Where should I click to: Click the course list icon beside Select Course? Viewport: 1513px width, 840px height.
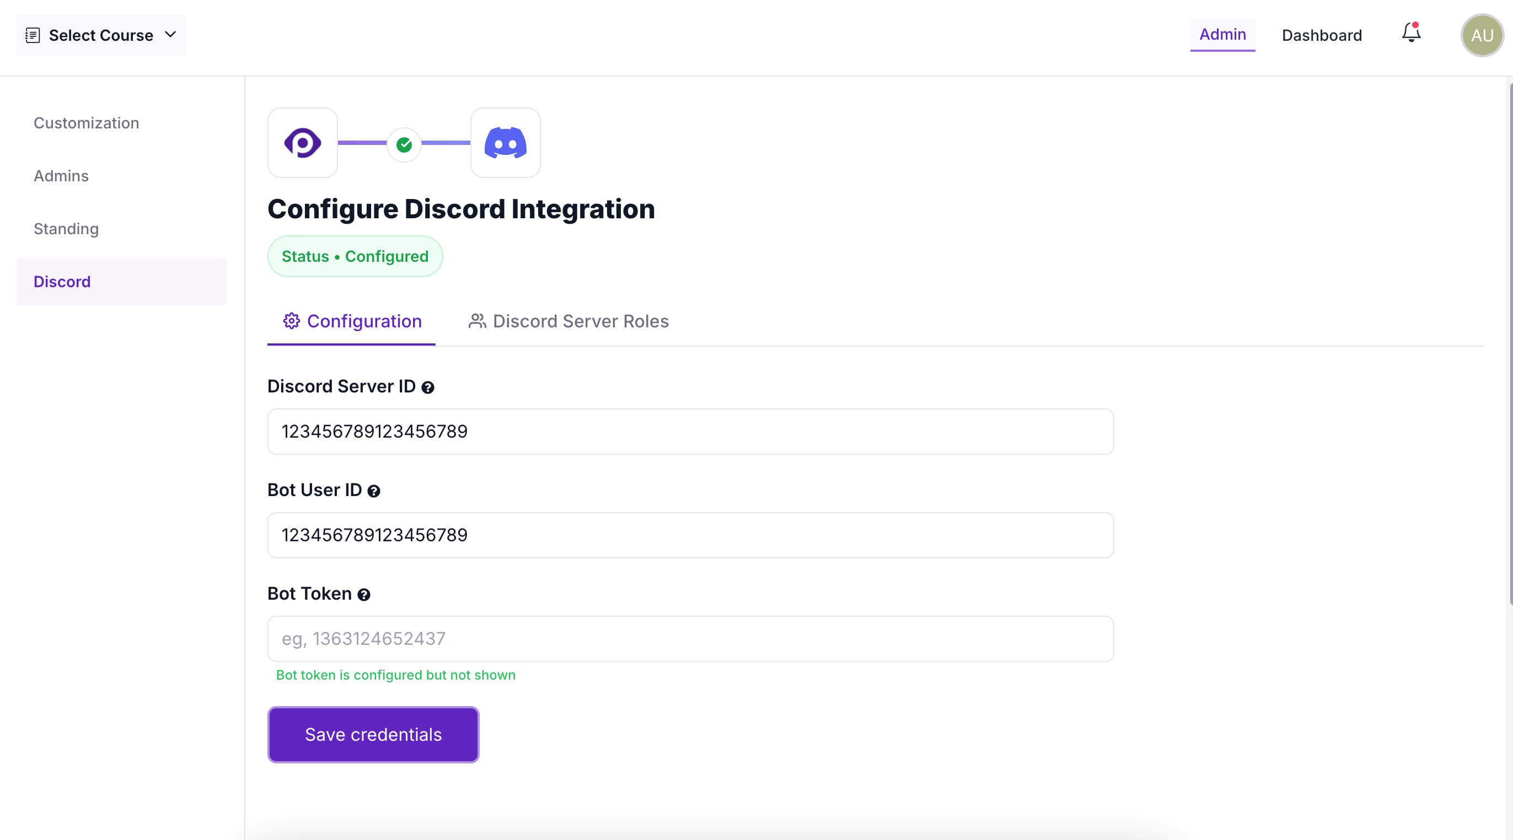click(x=33, y=35)
